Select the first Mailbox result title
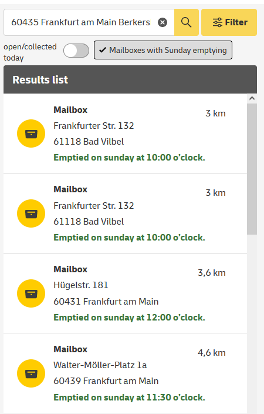 tap(70, 110)
